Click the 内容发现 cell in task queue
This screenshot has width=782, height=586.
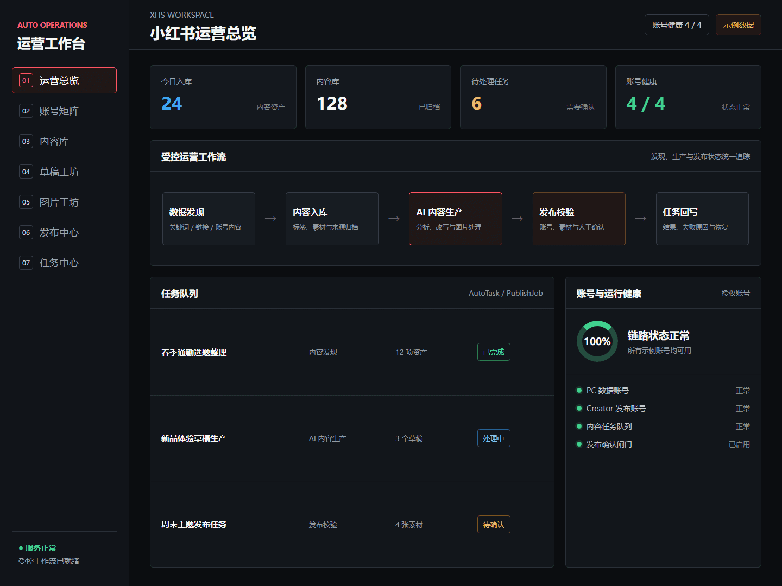(x=323, y=352)
